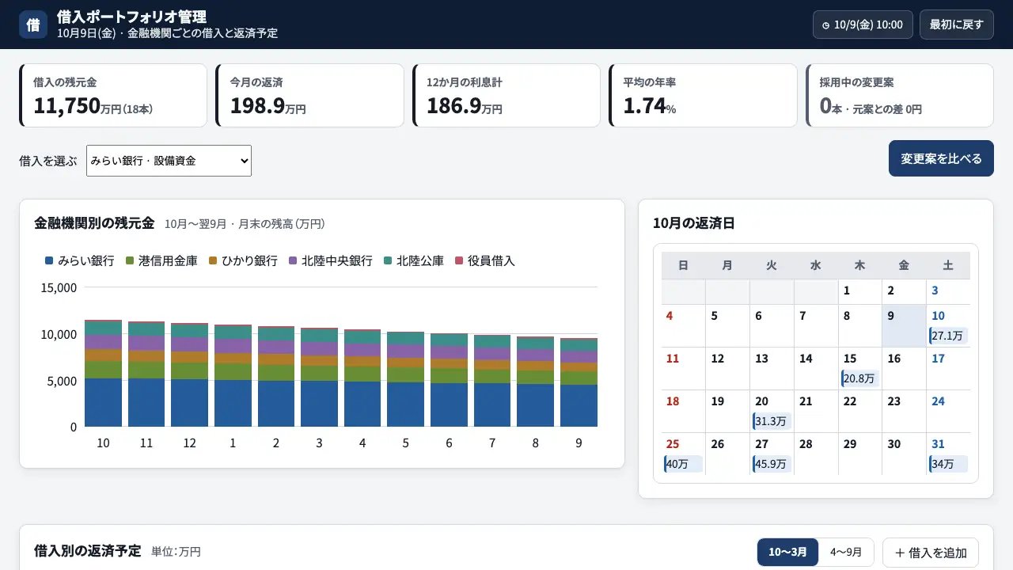Click the 金融機関別の残元金 chart heading
This screenshot has height=570, width=1013.
click(x=94, y=222)
